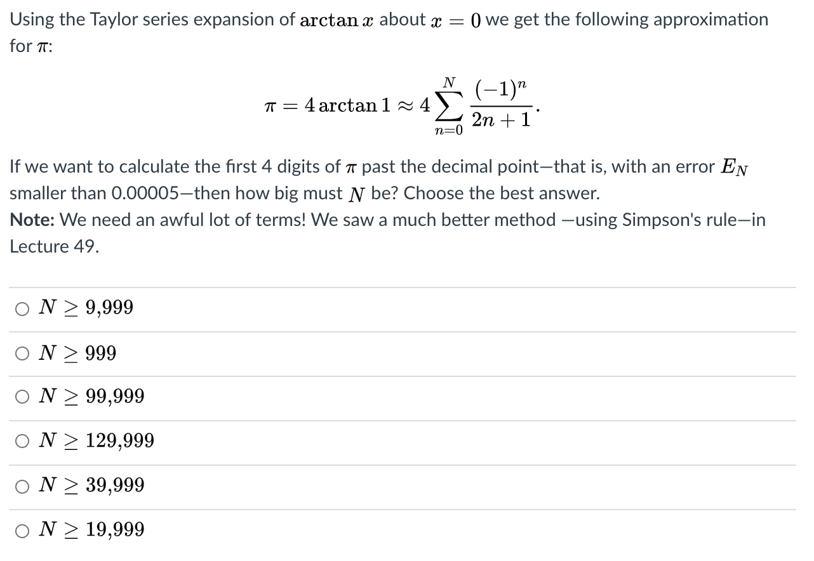Click the Taylor series formula for pi
The height and width of the screenshot is (561, 814).
coord(400,105)
